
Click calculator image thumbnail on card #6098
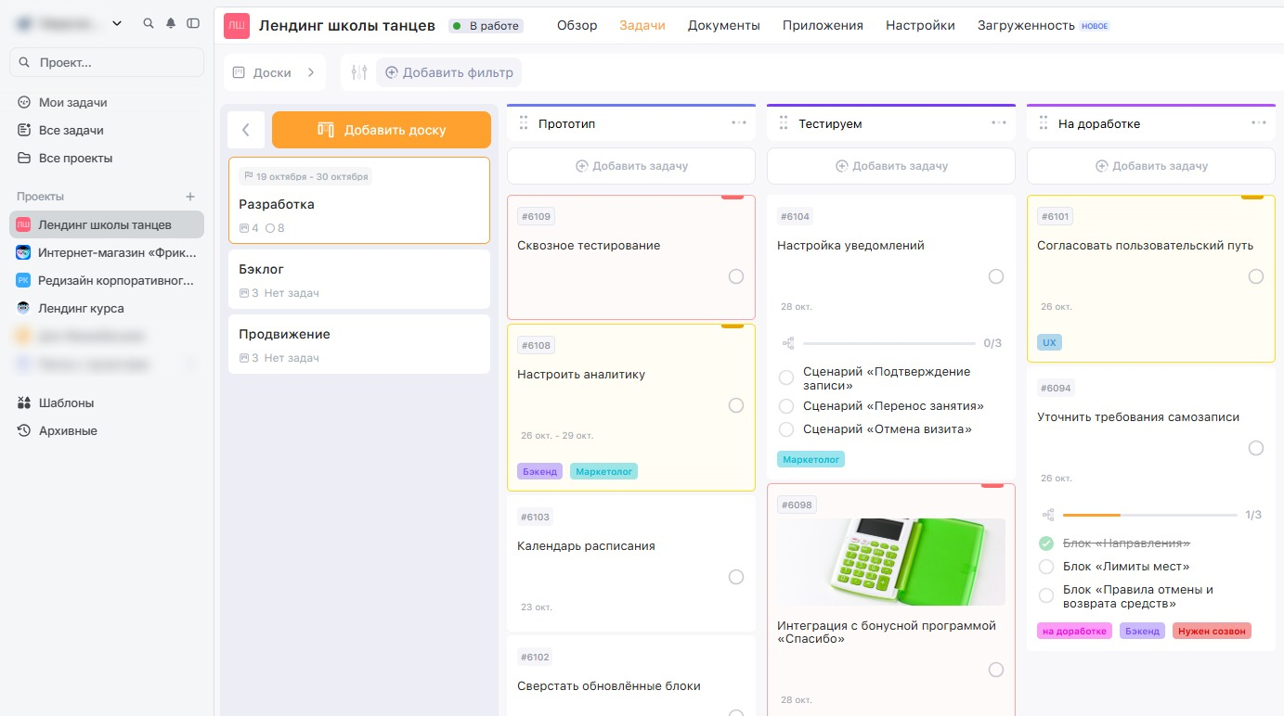(x=891, y=562)
